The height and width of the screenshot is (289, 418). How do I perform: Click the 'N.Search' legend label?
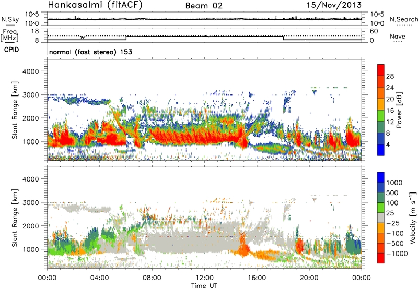tap(404, 19)
